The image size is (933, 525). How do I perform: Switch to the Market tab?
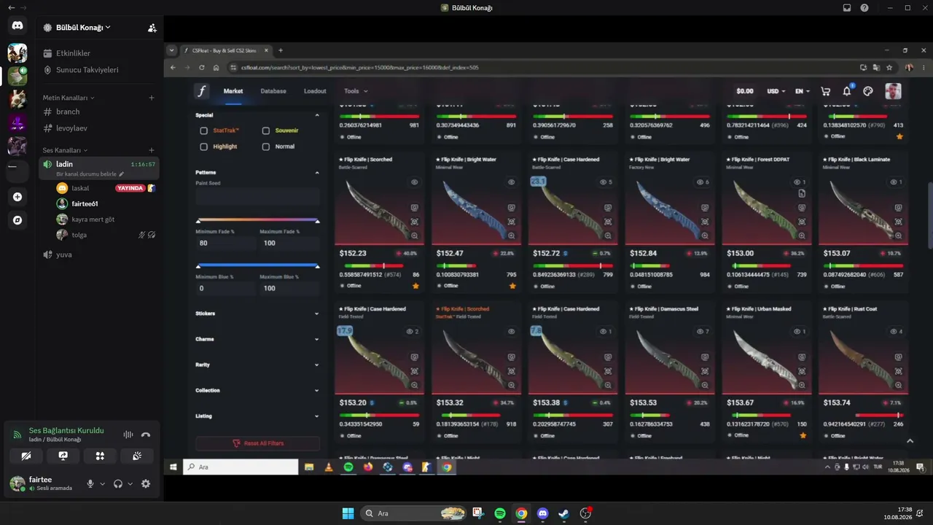[x=233, y=91]
